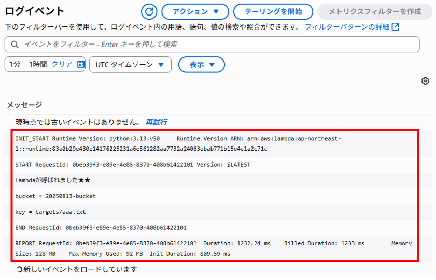The height and width of the screenshot is (280, 436).
Task: Click the refresh log events icon
Action: point(149,12)
